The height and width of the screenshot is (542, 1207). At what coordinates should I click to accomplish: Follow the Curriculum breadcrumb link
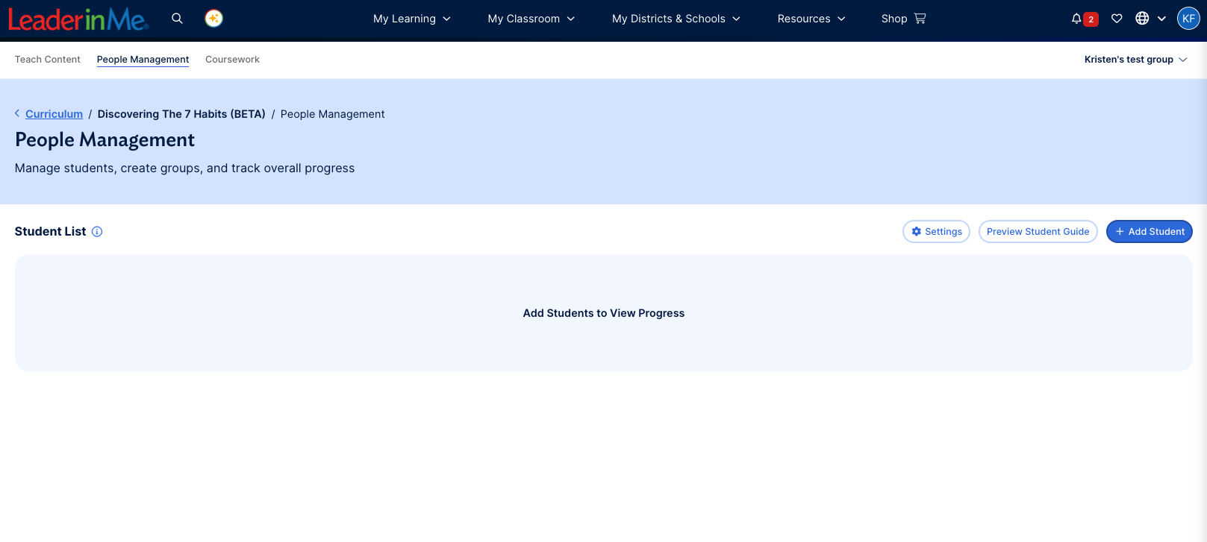point(54,114)
